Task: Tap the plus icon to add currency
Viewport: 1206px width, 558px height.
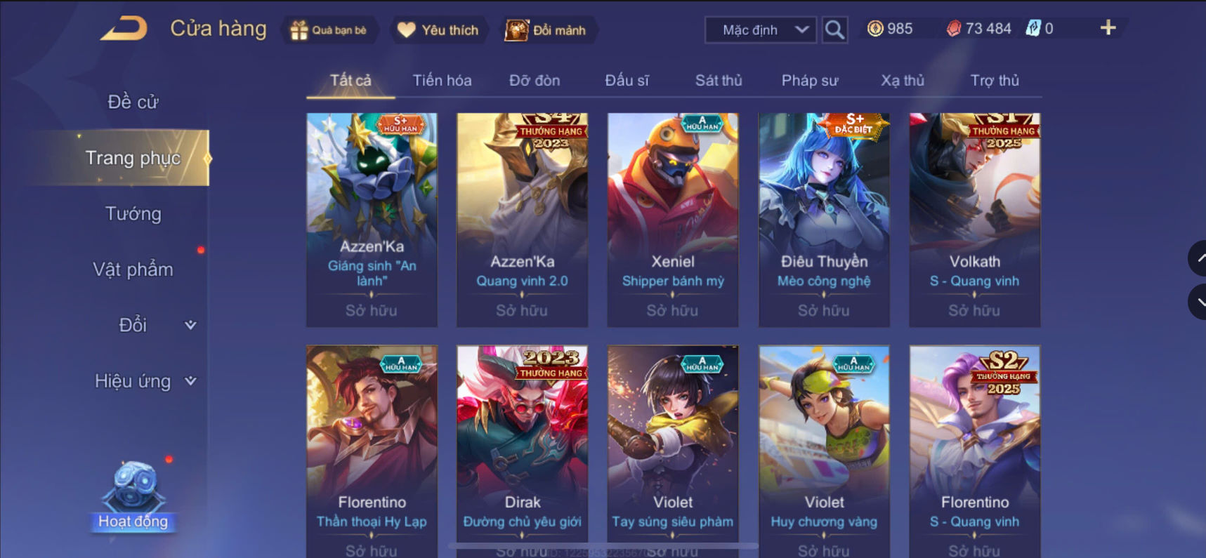Action: point(1108,28)
